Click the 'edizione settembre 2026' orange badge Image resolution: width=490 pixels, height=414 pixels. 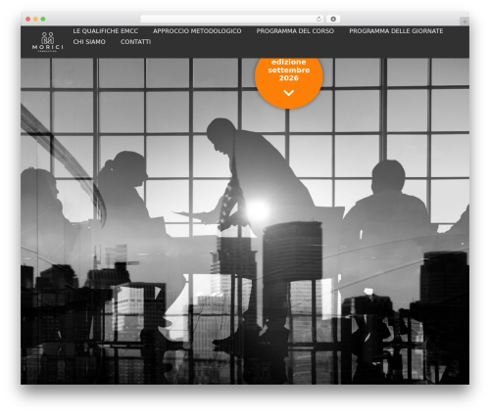click(289, 80)
